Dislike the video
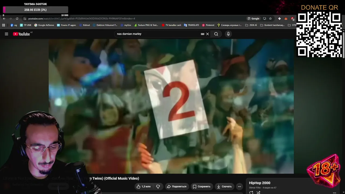Viewport: 345px width, 194px height. (x=158, y=186)
